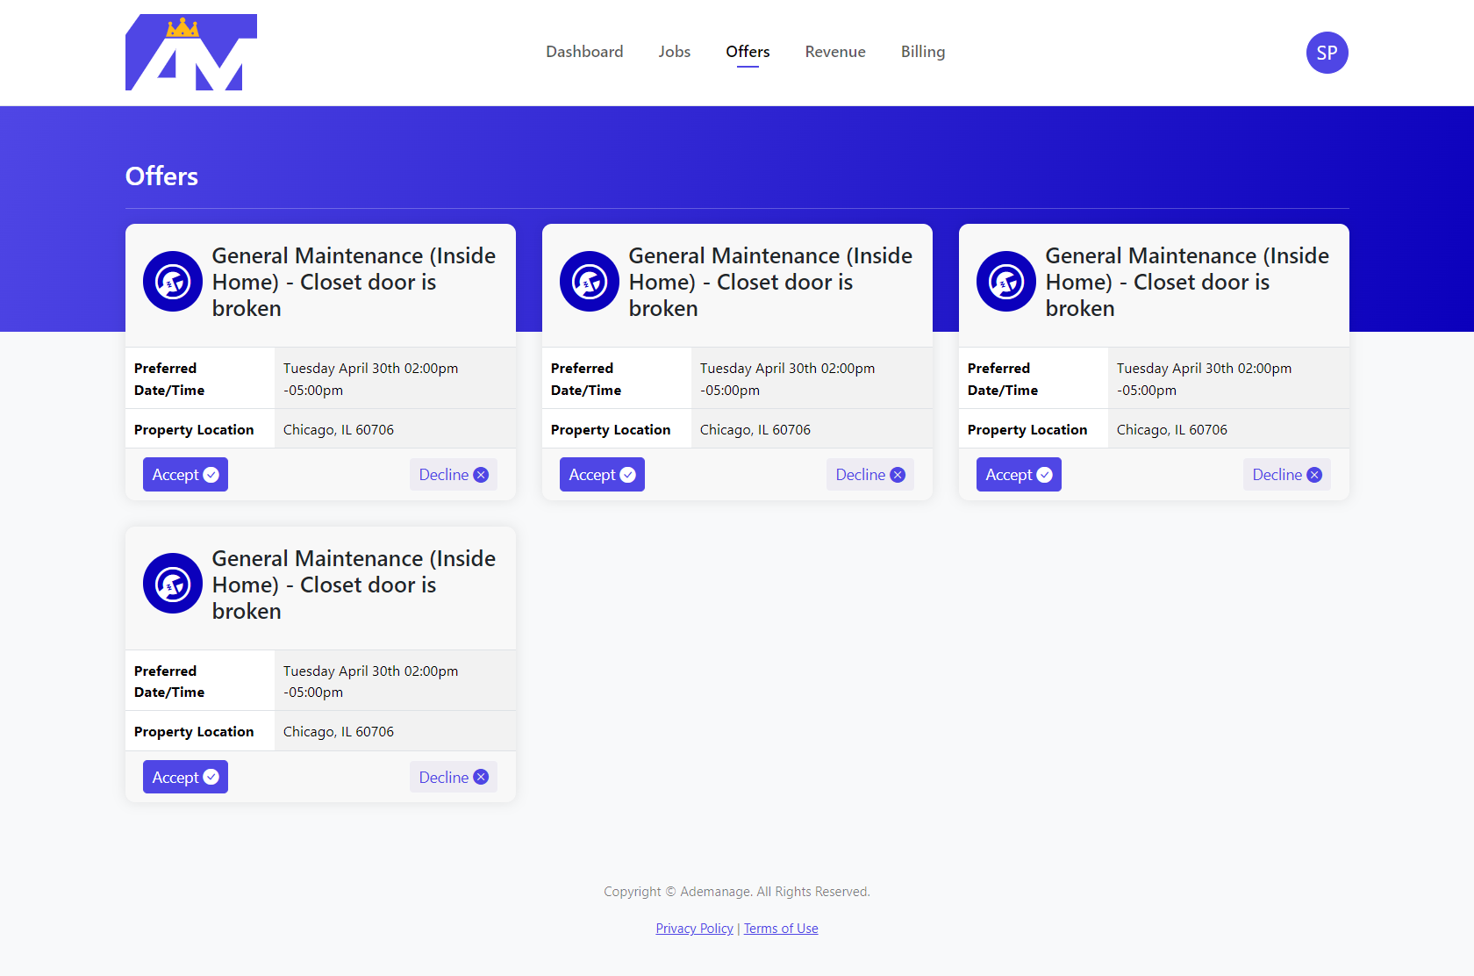Open the Terms of Use link
The width and height of the screenshot is (1474, 976).
point(781,929)
